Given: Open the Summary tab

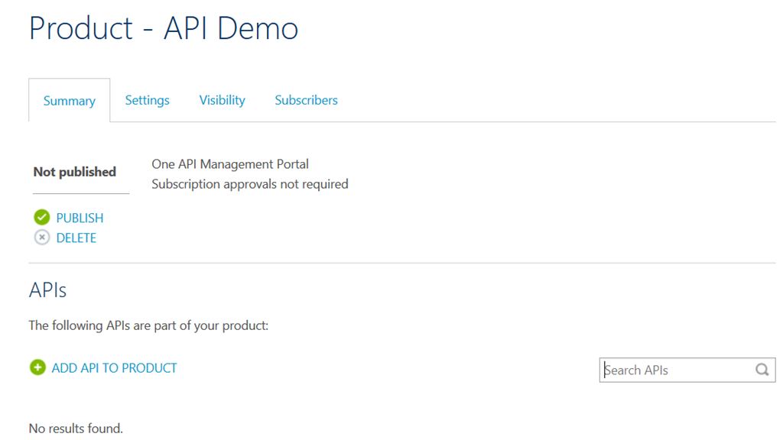Looking at the screenshot, I should point(69,101).
